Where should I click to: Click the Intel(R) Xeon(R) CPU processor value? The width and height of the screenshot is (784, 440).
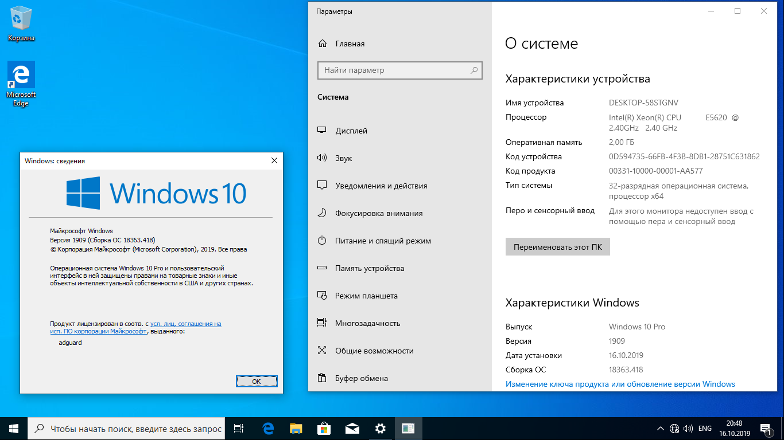click(674, 123)
